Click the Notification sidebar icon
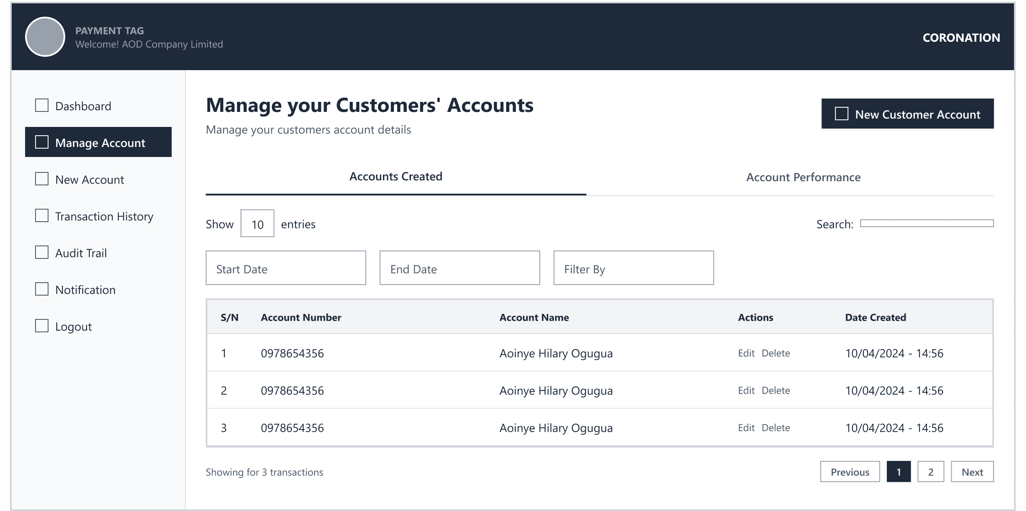Viewport: 1026px width, 511px height. click(x=42, y=289)
